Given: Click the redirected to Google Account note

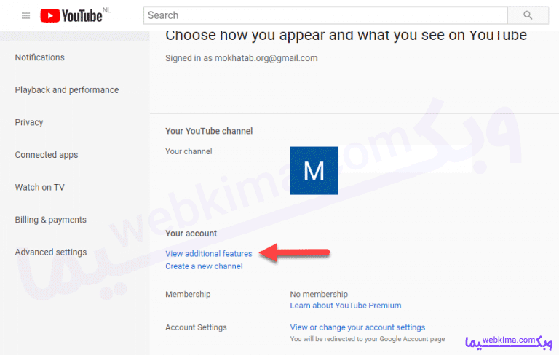Looking at the screenshot, I should pos(367,339).
